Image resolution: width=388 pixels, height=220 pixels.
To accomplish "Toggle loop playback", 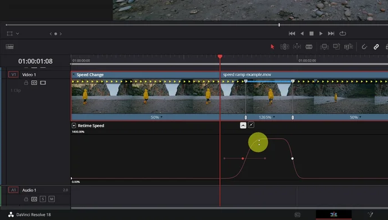I will (x=343, y=33).
